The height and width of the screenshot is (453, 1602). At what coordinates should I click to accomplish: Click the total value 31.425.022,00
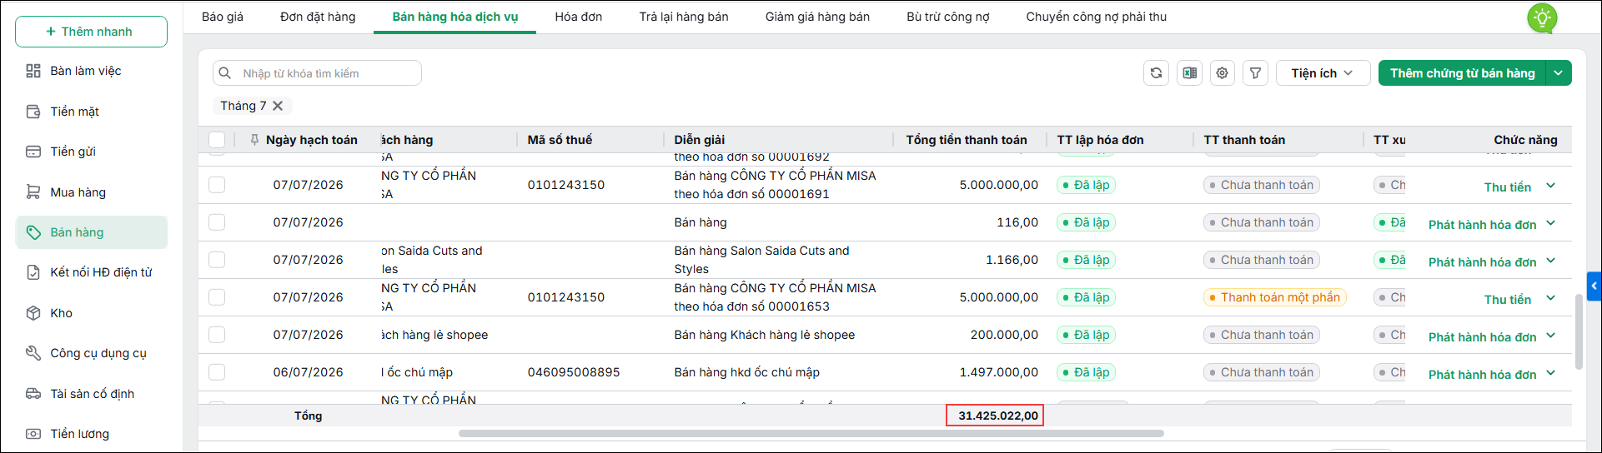coord(997,416)
